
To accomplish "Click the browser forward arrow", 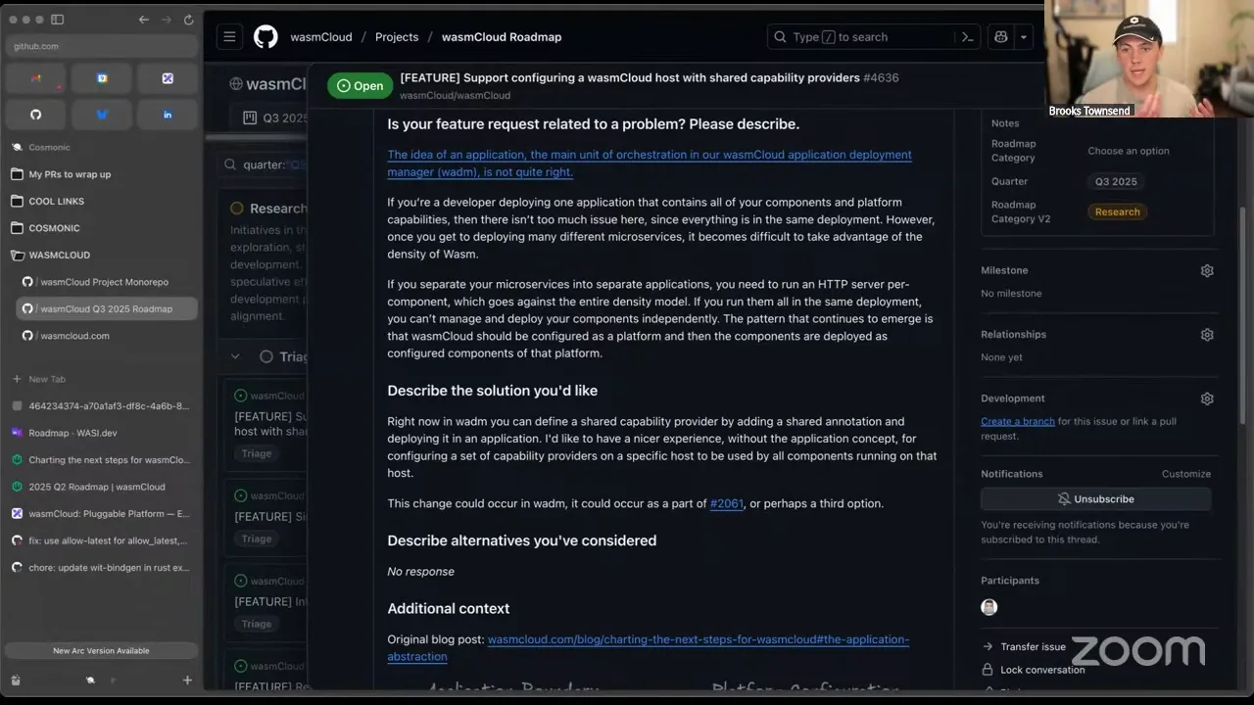I will point(167,20).
